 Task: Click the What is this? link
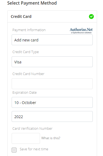click(x=51, y=138)
